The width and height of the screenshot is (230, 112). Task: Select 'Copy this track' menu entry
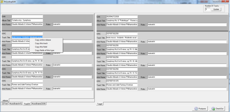coord(41,43)
